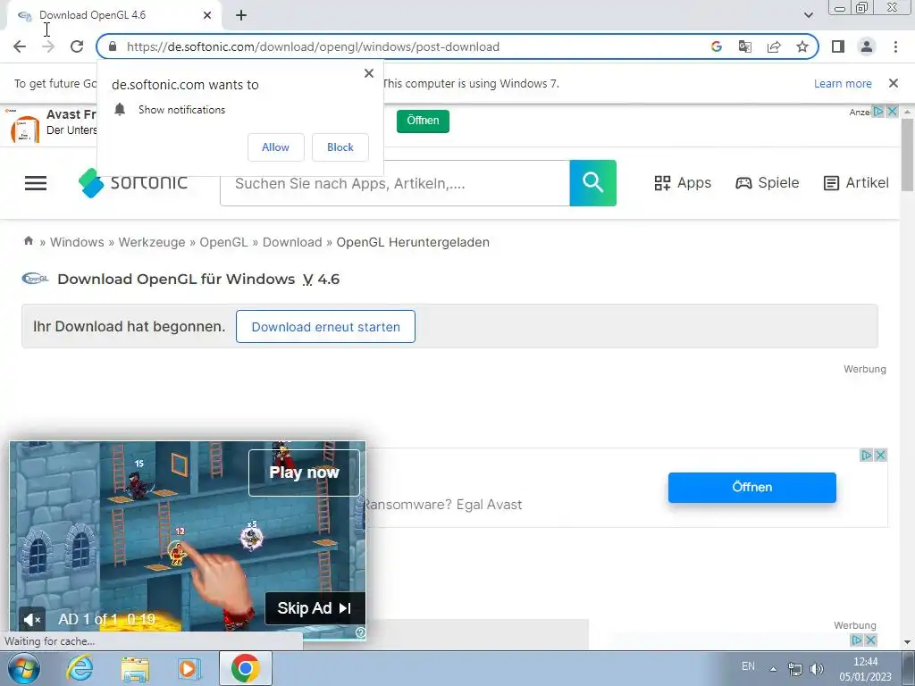Click the translate page icon
915x686 pixels.
point(745,46)
